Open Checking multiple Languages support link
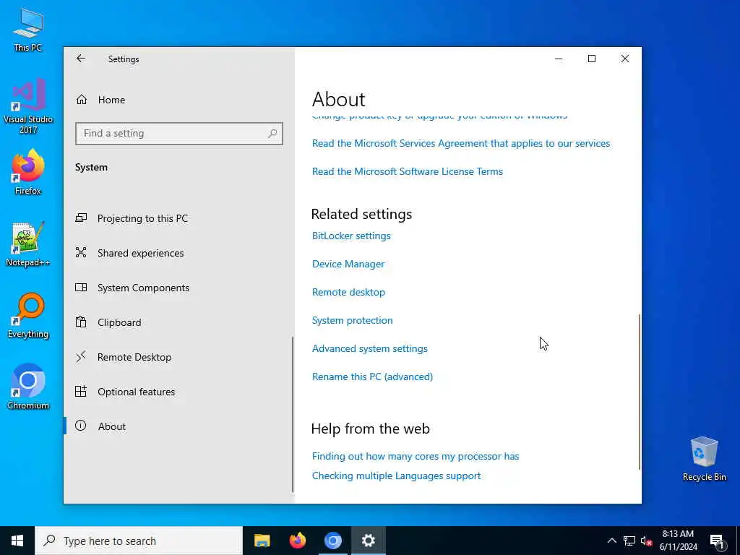This screenshot has height=555, width=740. coord(396,476)
